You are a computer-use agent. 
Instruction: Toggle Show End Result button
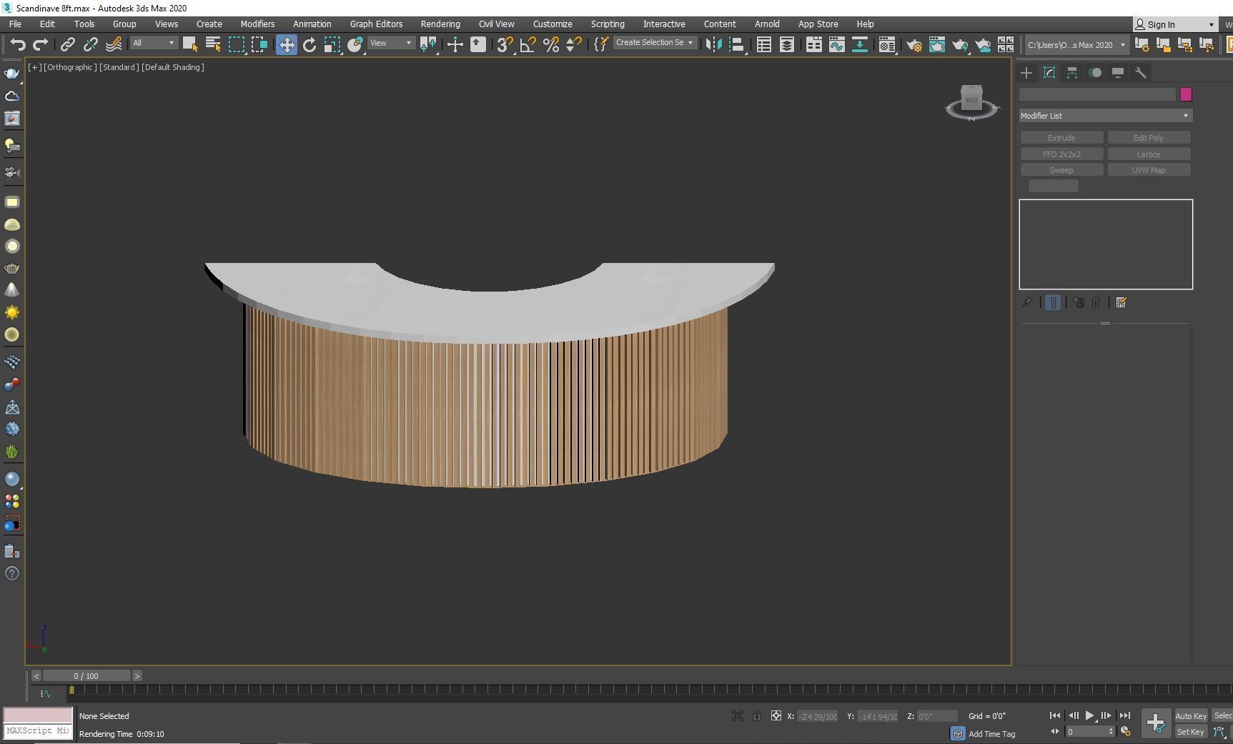(1053, 302)
